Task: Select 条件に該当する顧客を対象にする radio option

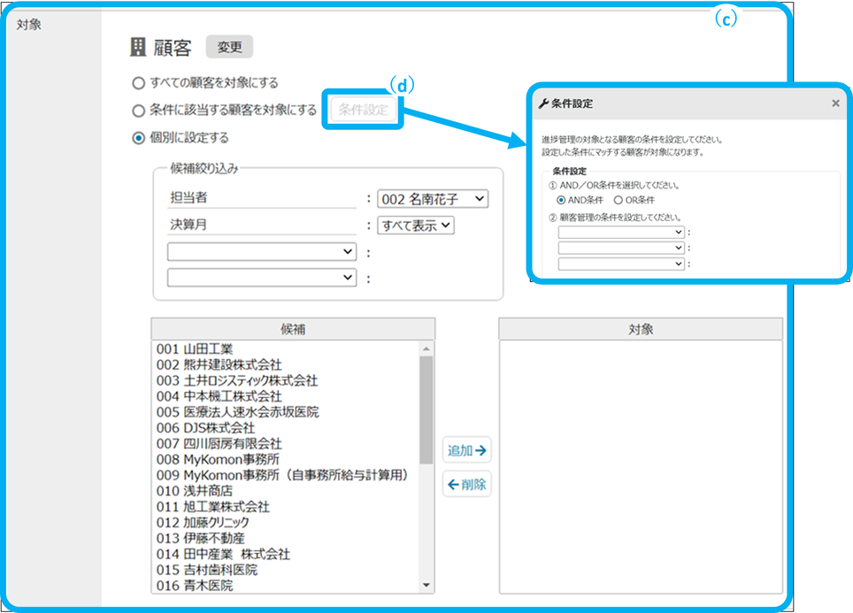Action: click(138, 111)
